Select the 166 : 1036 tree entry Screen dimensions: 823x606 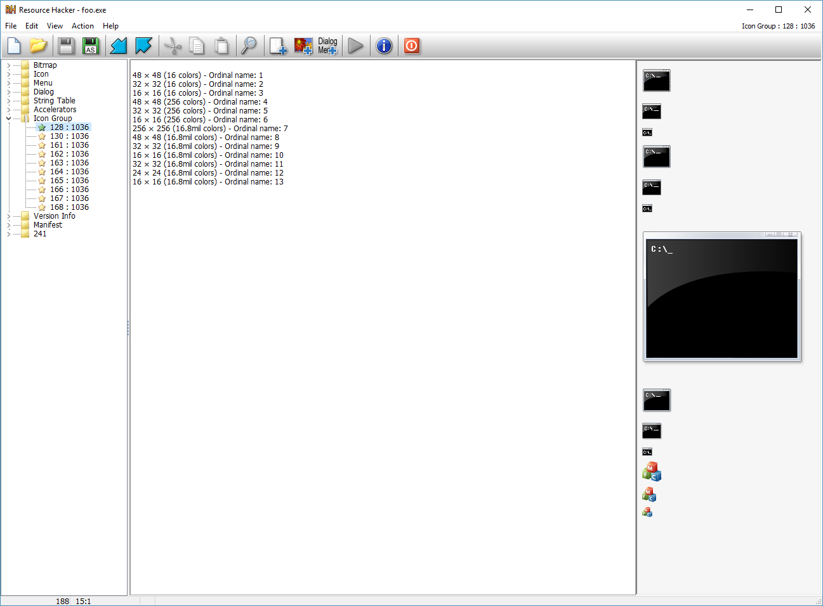[70, 190]
